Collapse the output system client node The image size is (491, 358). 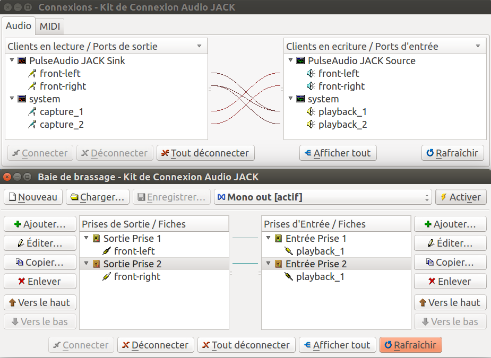(x=12, y=99)
